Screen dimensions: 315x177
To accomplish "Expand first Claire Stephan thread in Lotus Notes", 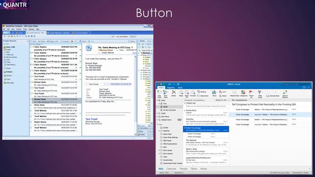I will pos(31,47).
